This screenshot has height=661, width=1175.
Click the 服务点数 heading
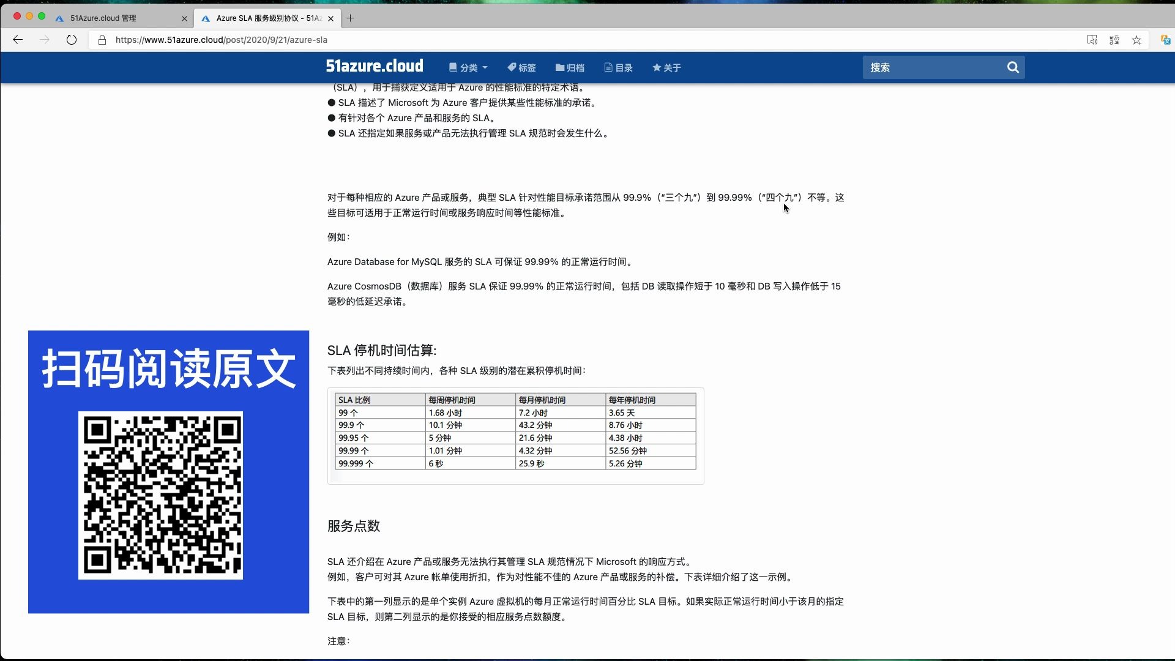[x=354, y=526]
